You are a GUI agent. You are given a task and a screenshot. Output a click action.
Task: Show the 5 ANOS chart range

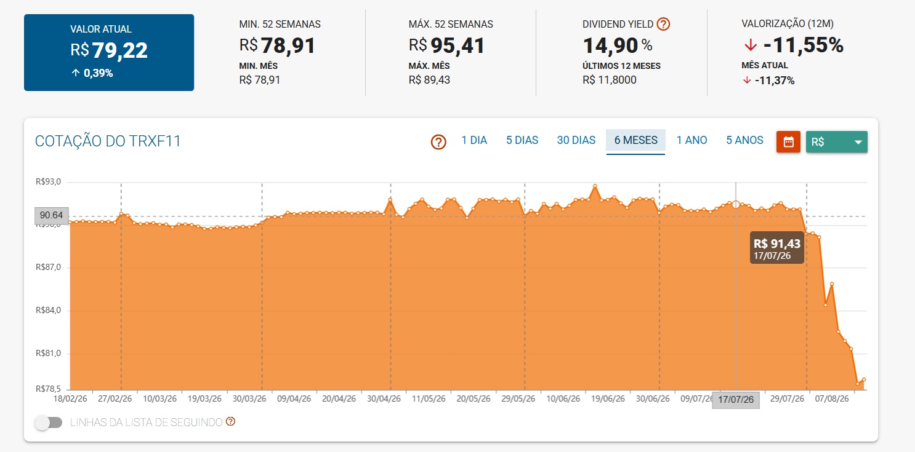pos(744,140)
